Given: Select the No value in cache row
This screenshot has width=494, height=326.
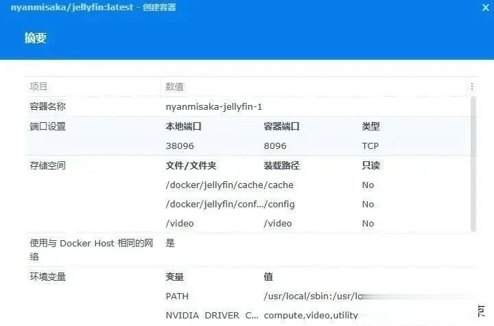Looking at the screenshot, I should (368, 185).
